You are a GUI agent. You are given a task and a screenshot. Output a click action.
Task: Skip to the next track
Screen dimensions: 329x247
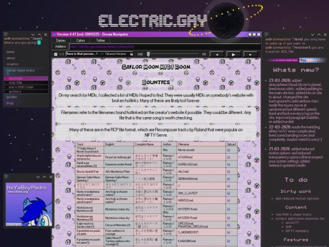(250, 54)
